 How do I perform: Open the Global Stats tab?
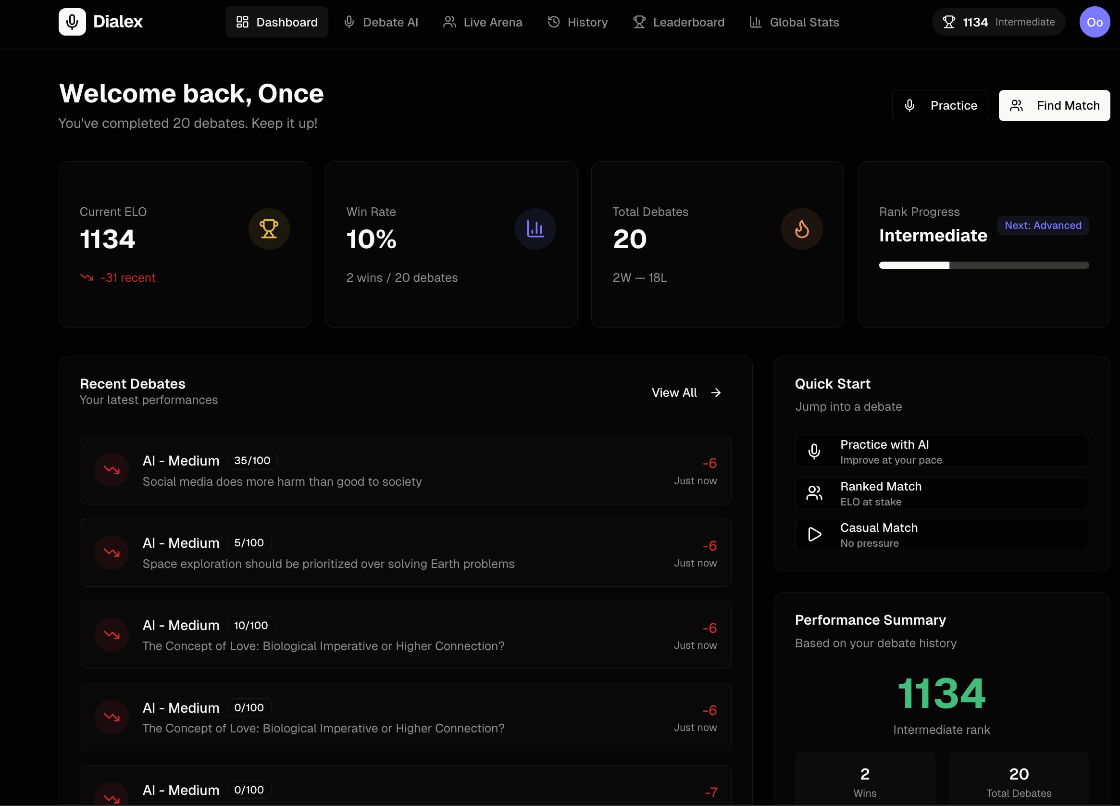[794, 22]
